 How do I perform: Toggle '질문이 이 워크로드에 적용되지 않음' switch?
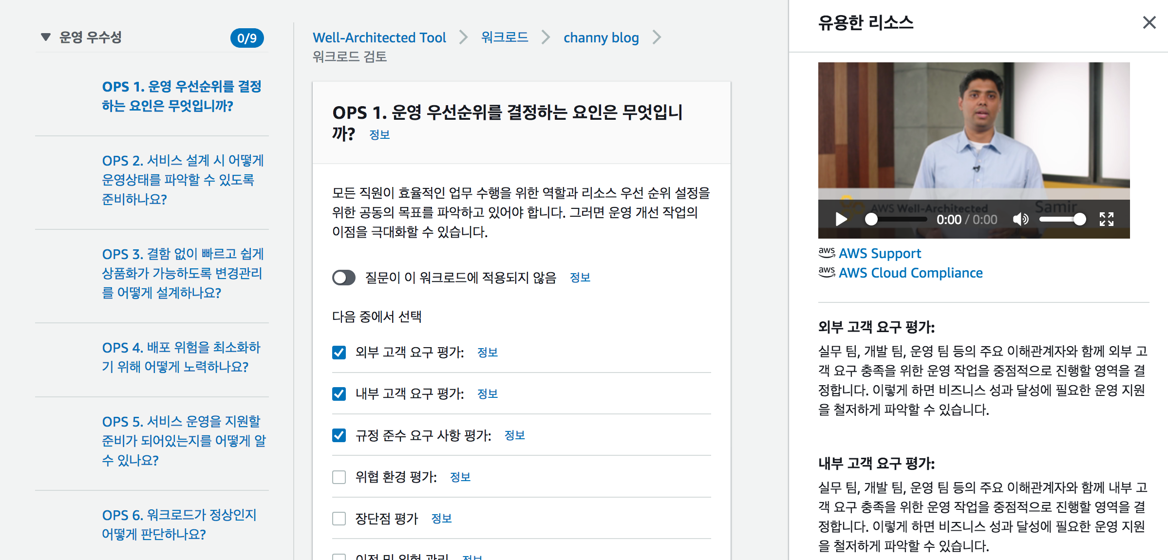pyautogui.click(x=344, y=278)
